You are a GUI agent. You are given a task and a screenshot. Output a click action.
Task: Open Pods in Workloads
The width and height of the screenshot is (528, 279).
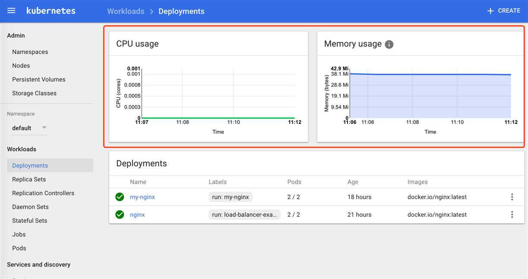[x=19, y=248]
